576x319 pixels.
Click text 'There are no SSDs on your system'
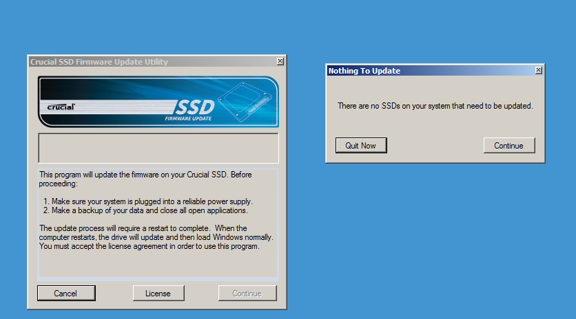click(x=394, y=106)
